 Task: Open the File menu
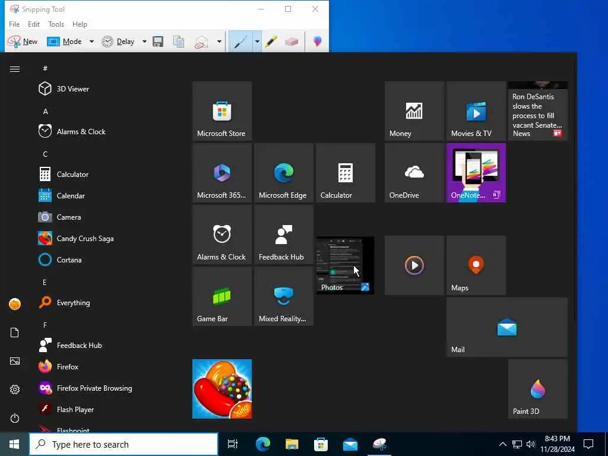(x=14, y=24)
